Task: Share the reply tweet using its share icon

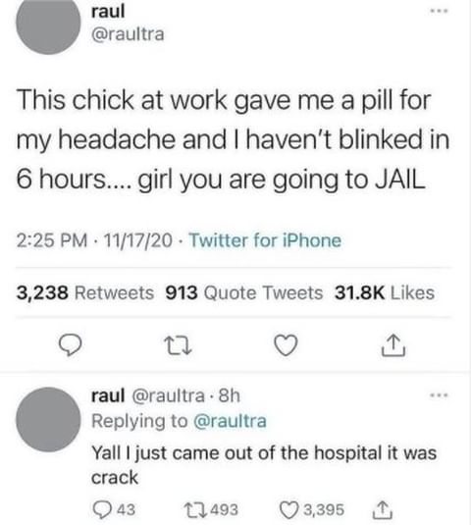Action: pyautogui.click(x=383, y=509)
